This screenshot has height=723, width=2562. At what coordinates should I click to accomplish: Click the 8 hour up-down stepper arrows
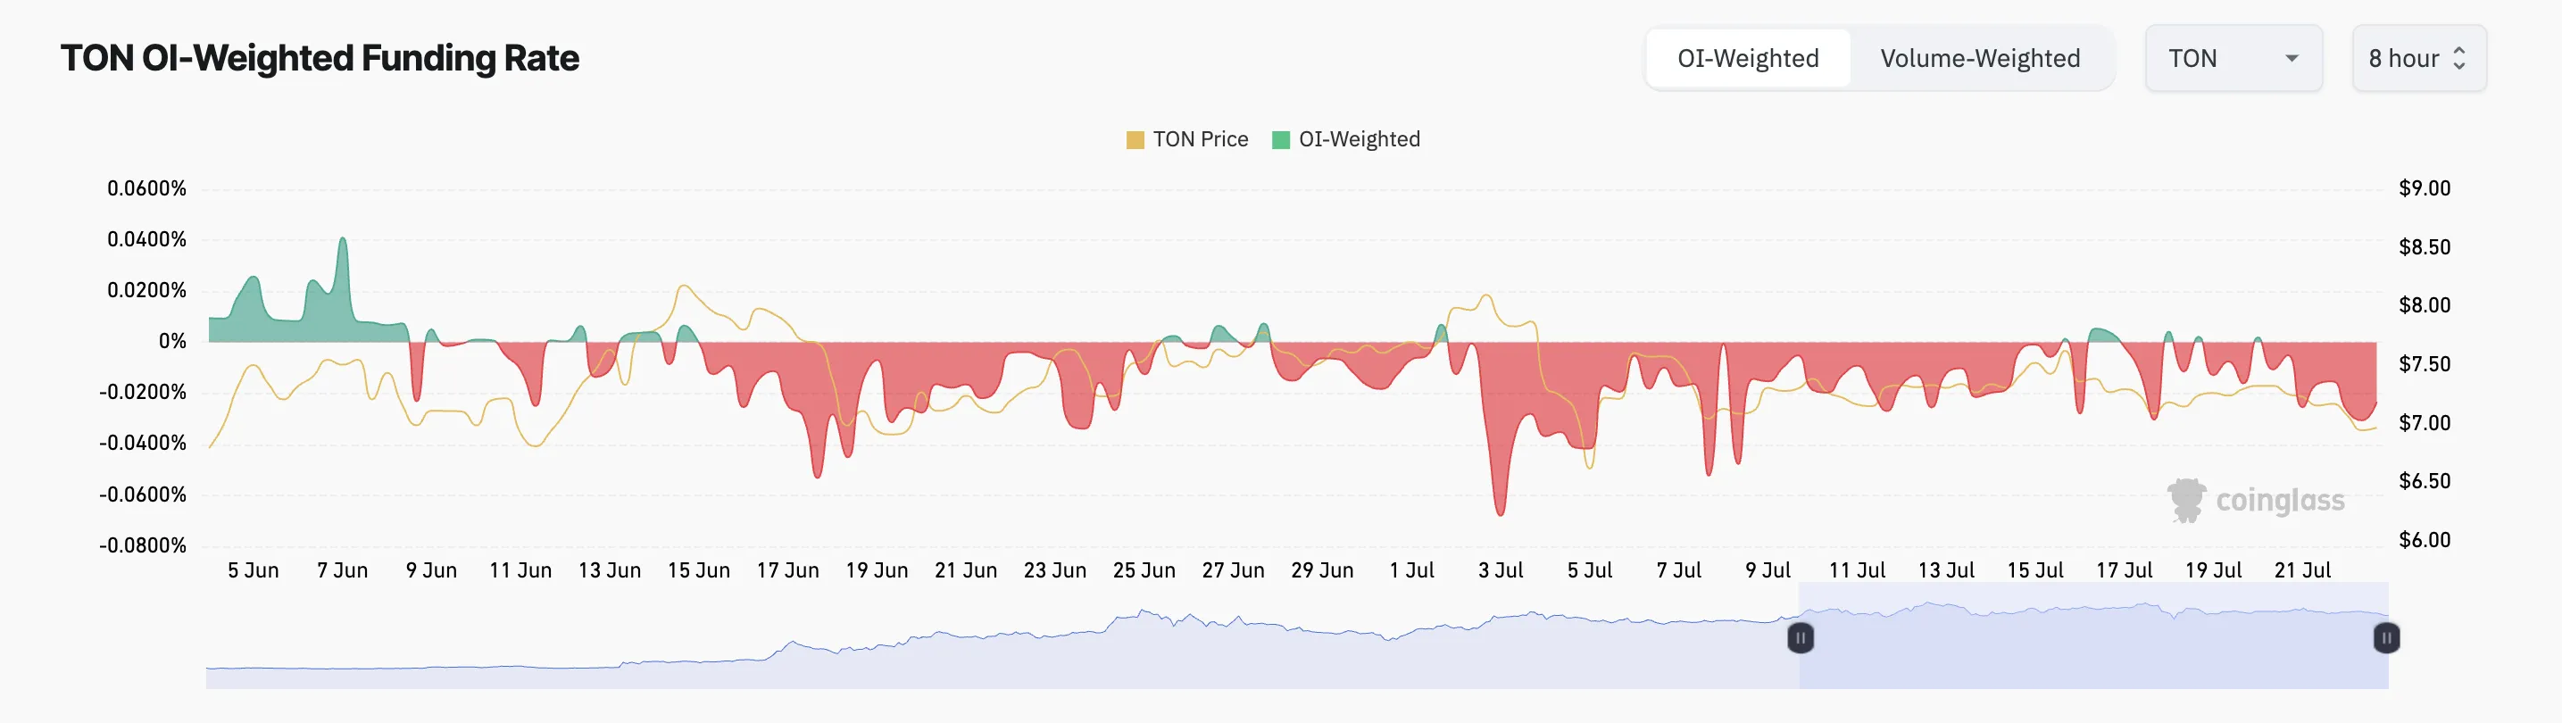2459,59
